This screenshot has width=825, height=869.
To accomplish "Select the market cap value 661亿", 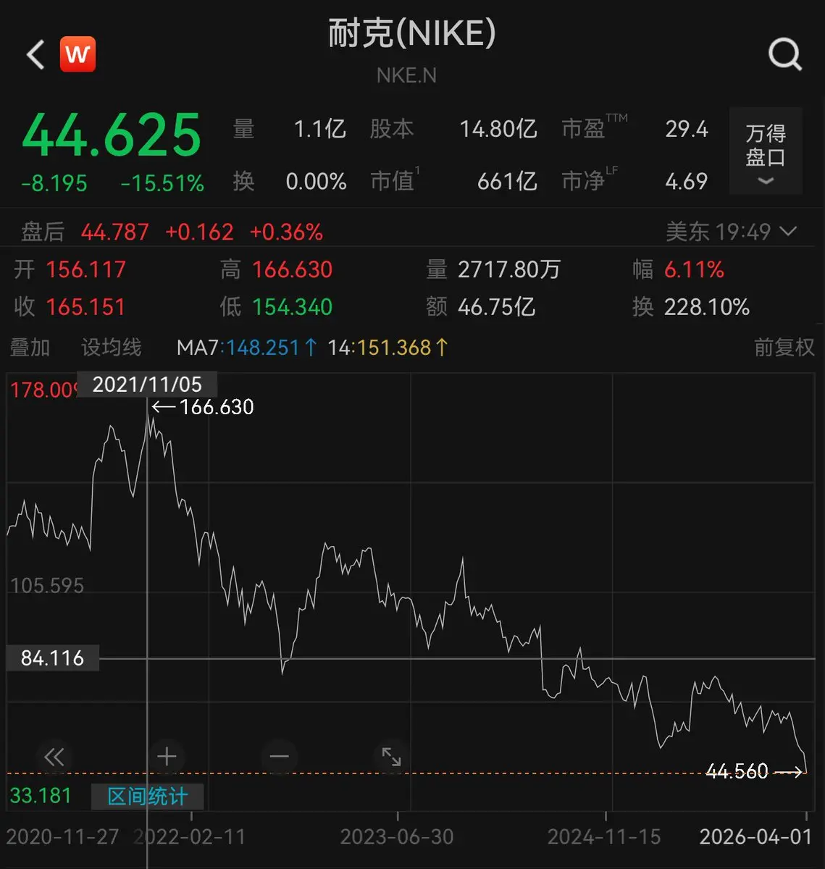I will pyautogui.click(x=507, y=181).
